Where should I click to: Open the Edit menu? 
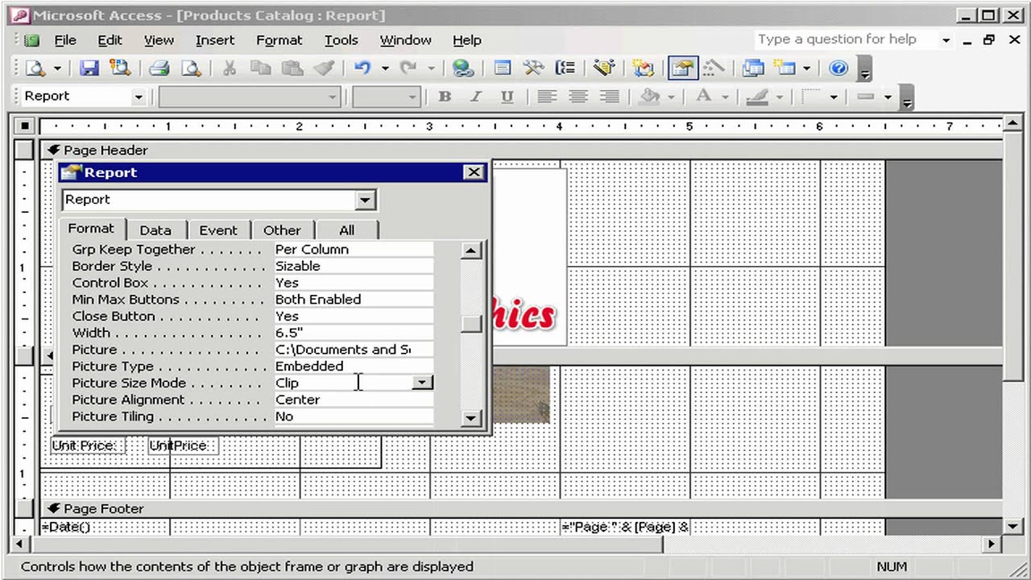pos(110,40)
